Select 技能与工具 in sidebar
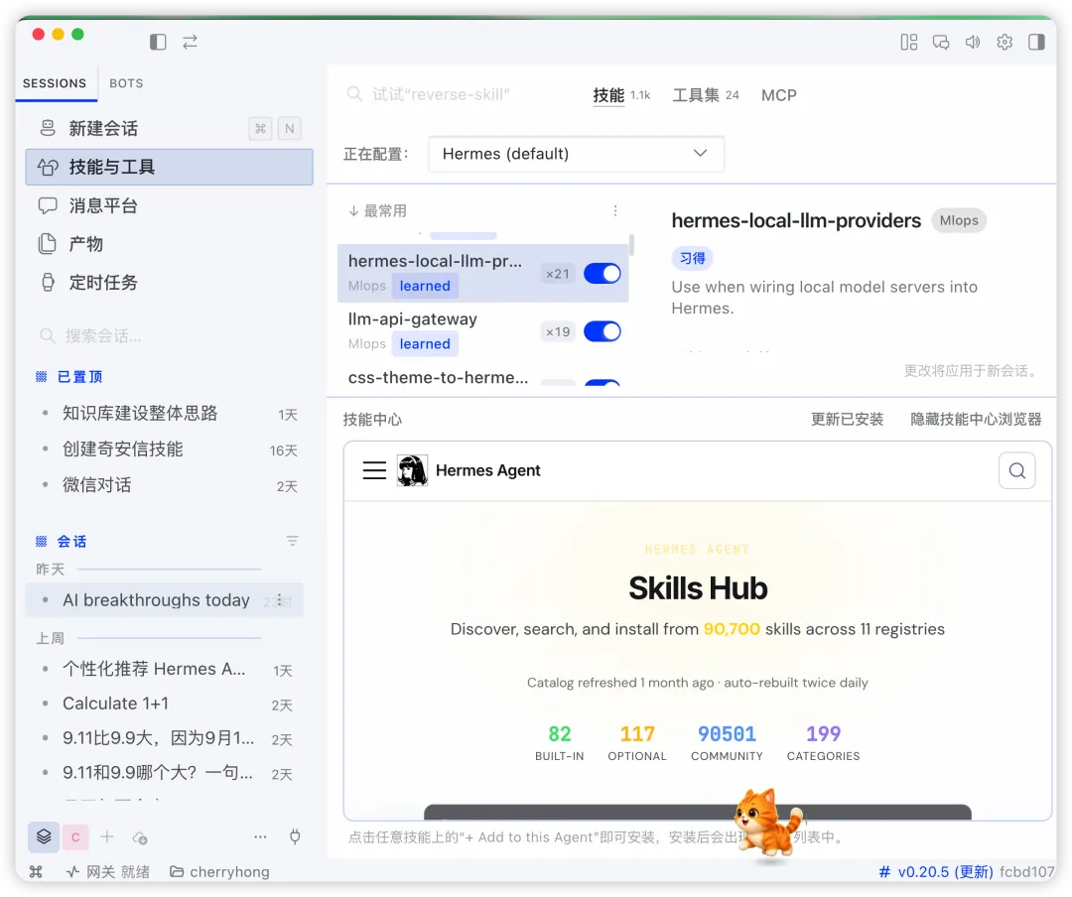Viewport: 1072px width, 897px height. click(169, 167)
